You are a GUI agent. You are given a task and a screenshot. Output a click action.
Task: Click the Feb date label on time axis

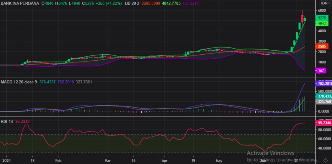point(58,160)
